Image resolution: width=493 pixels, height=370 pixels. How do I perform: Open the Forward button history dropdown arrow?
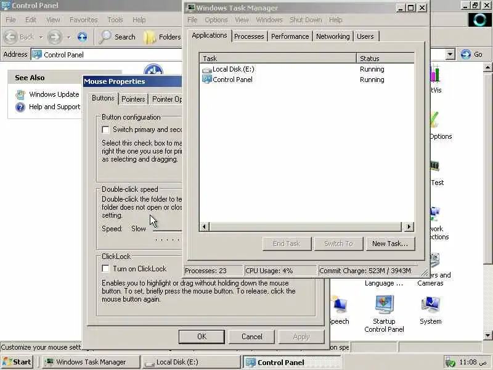(x=68, y=37)
